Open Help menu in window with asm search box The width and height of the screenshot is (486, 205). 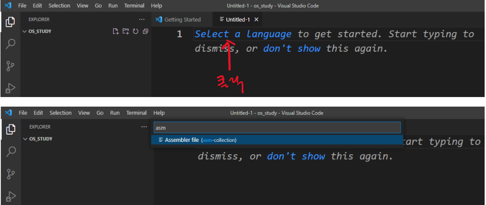[159, 113]
